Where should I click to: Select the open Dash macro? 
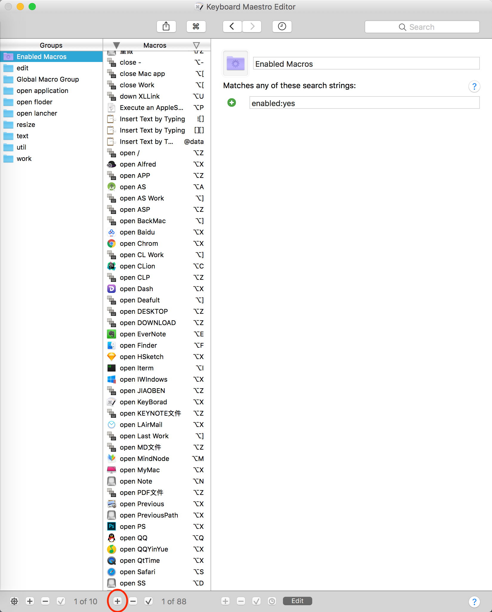click(157, 289)
